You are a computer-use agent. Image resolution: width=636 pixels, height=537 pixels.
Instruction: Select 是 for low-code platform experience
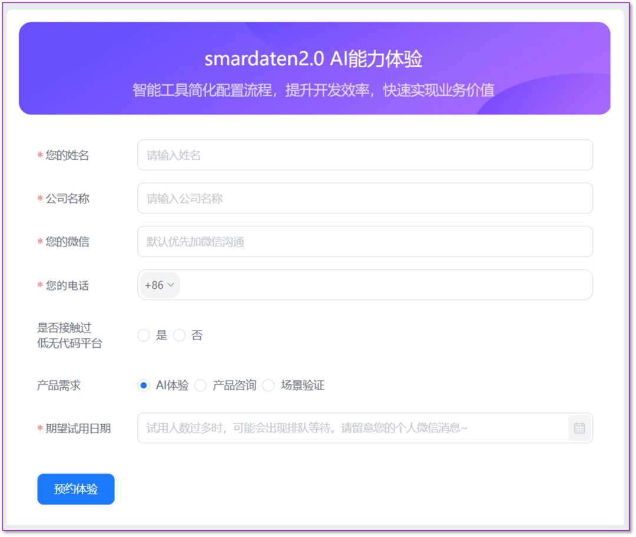(144, 335)
